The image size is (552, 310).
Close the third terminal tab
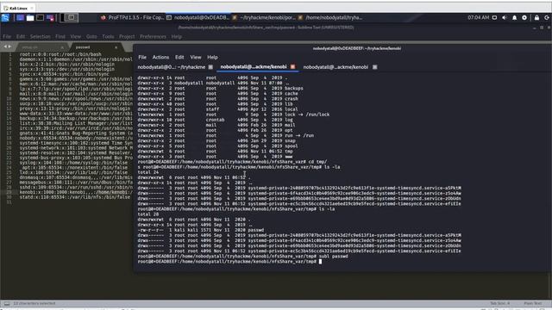(x=375, y=67)
